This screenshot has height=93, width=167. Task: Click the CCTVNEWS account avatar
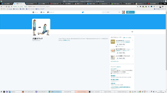point(113,42)
